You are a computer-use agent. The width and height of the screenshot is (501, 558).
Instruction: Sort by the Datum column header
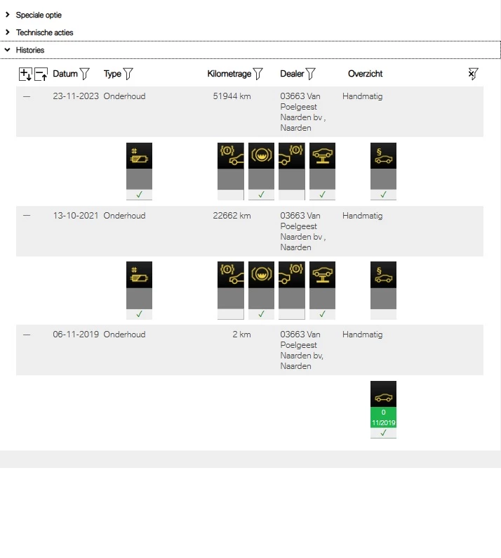pos(65,74)
